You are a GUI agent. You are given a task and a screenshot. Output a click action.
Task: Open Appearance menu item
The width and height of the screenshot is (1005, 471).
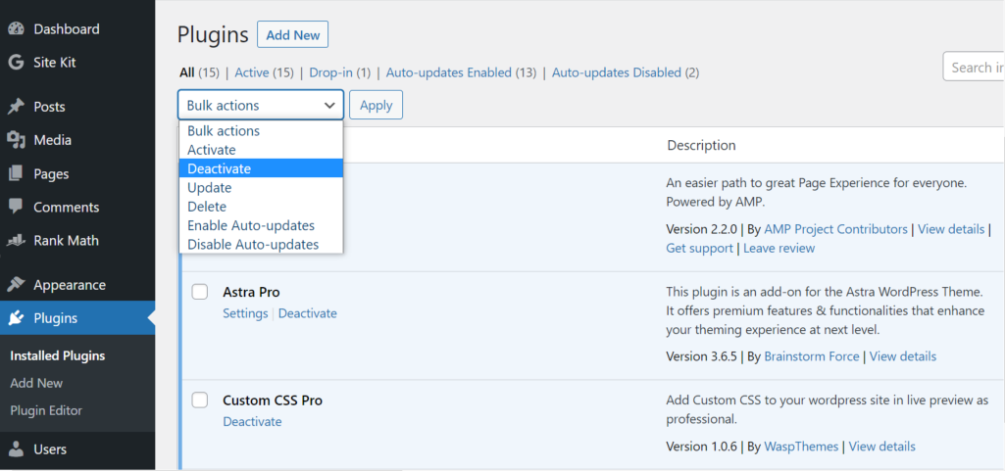tap(70, 285)
